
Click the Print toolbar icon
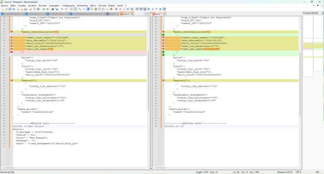point(25,9)
